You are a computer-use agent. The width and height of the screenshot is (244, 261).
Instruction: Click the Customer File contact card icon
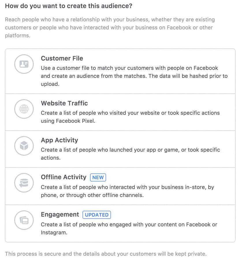pos(24,64)
